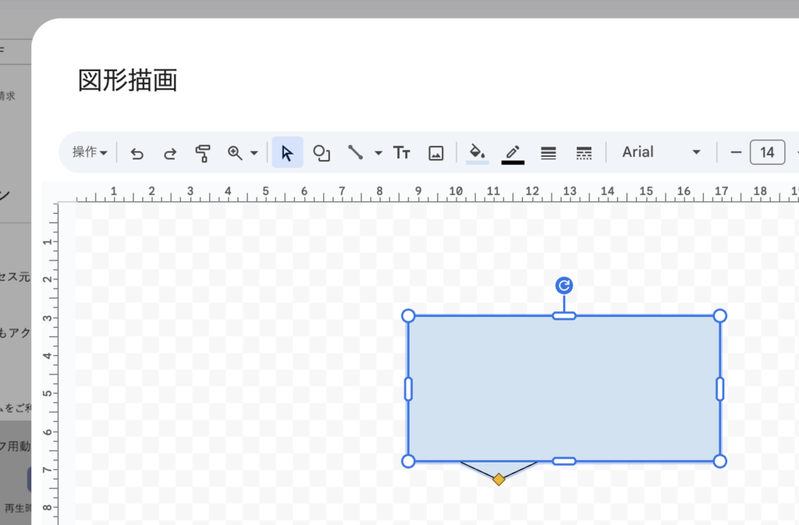Click the Undo arrow icon
Viewport: 799px width, 525px height.
click(137, 153)
